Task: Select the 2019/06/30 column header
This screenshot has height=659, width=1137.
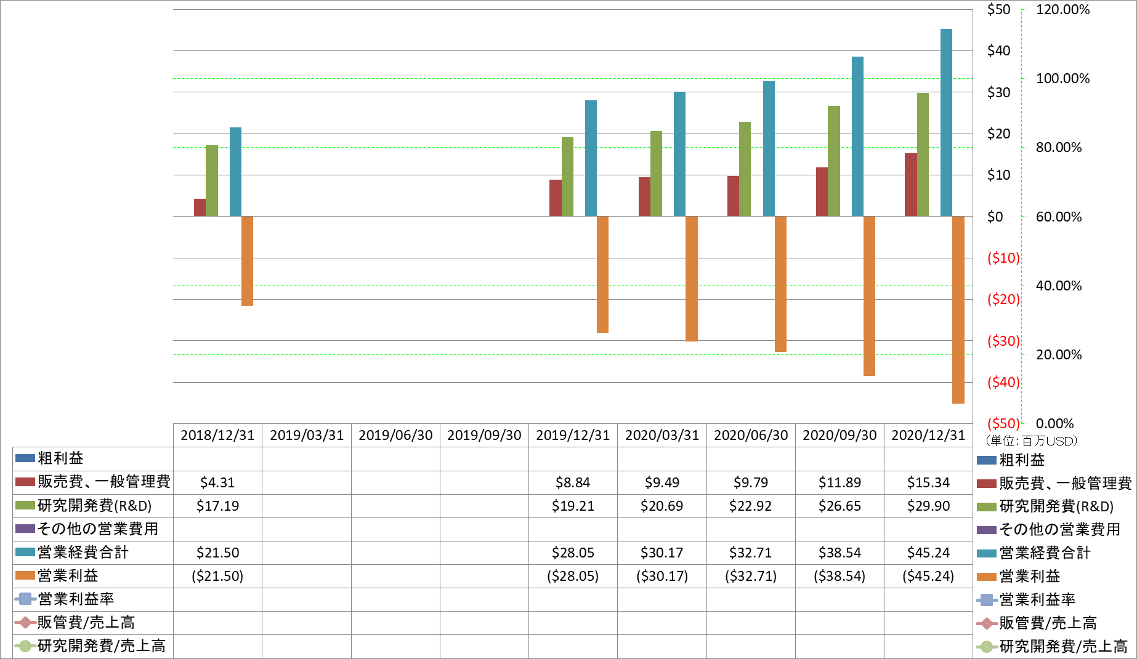Action: tap(395, 435)
